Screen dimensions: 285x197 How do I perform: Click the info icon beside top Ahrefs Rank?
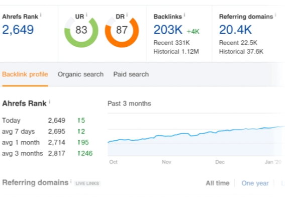click(41, 15)
